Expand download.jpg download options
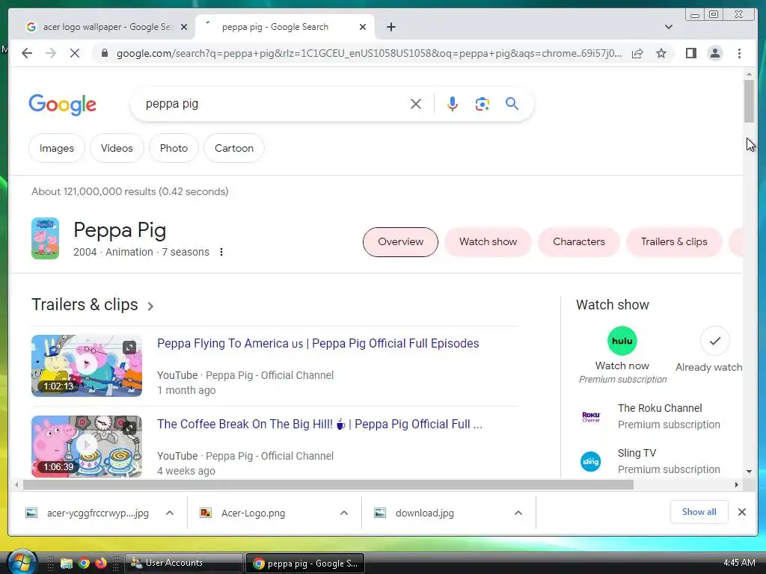The height and width of the screenshot is (574, 766). [x=518, y=513]
